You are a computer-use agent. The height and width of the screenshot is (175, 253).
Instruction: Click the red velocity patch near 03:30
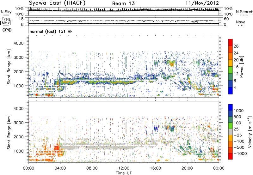coord(57,148)
